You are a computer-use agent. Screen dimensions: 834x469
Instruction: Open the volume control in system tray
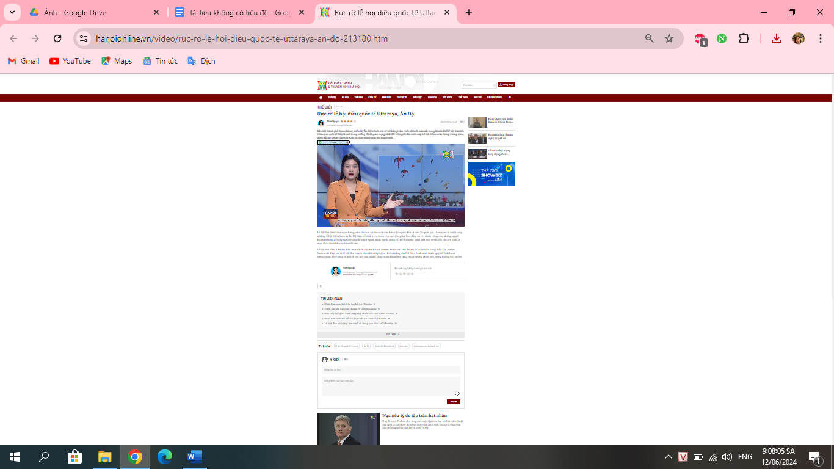tap(727, 457)
